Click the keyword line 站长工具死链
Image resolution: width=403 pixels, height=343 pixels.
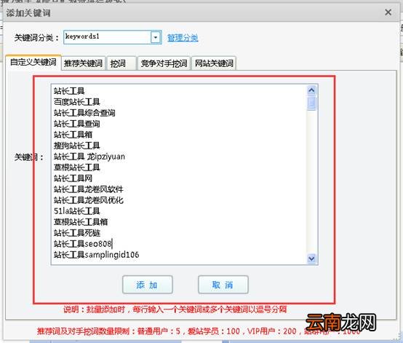77,233
